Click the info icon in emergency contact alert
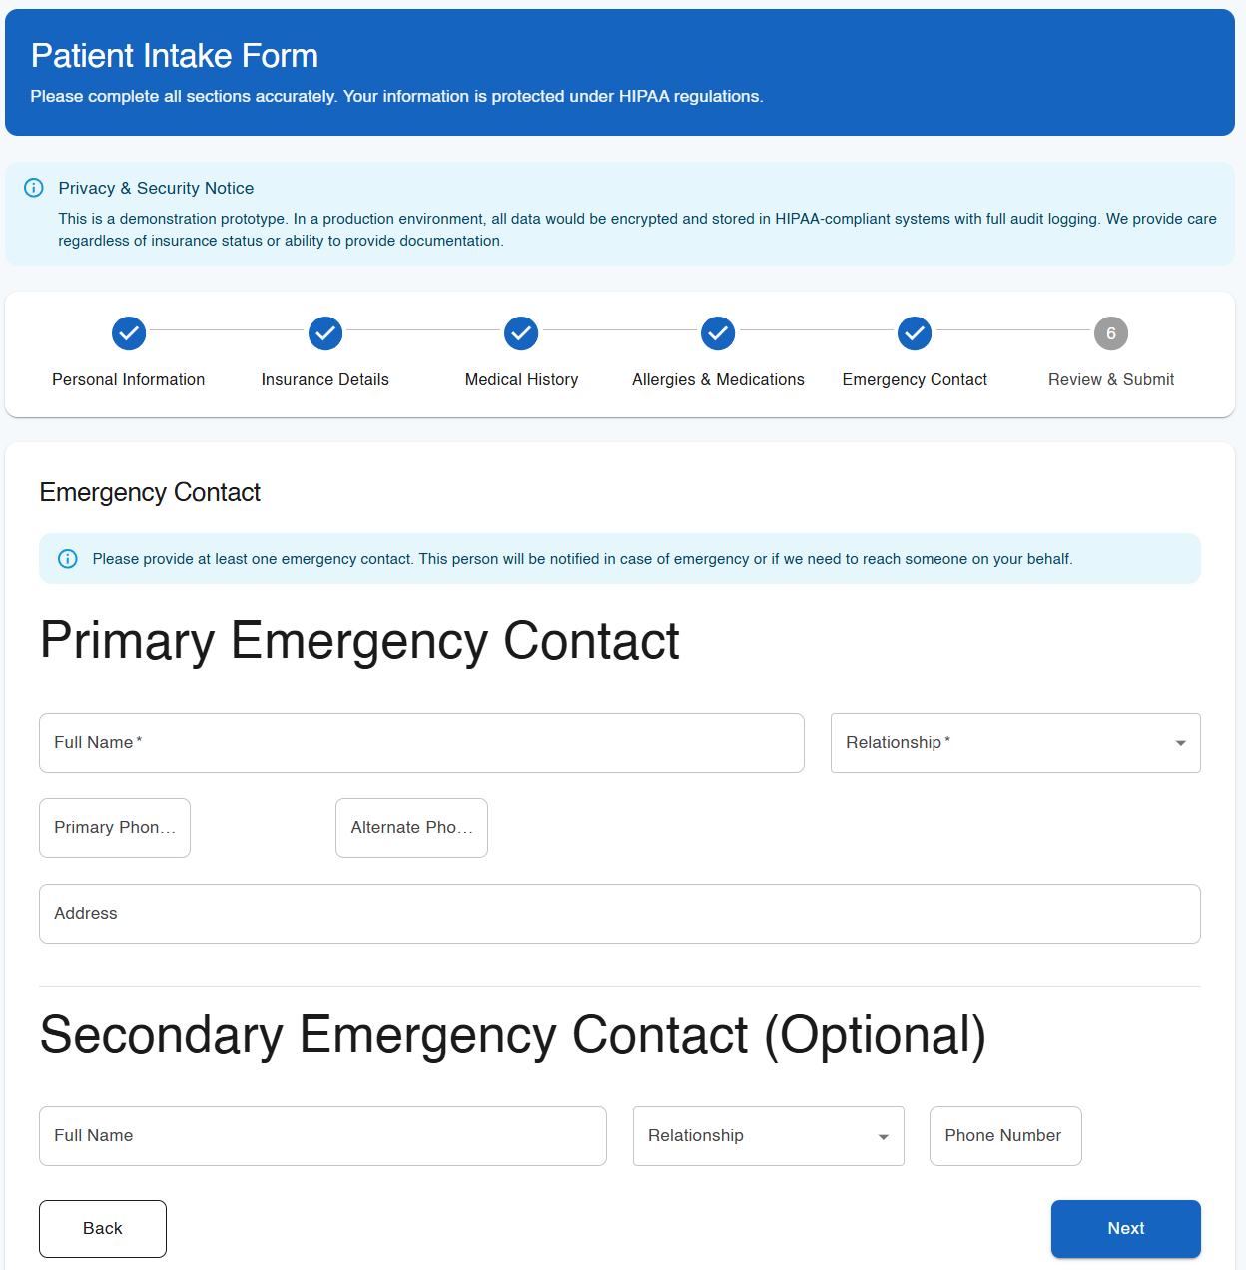The width and height of the screenshot is (1246, 1270). 68,559
